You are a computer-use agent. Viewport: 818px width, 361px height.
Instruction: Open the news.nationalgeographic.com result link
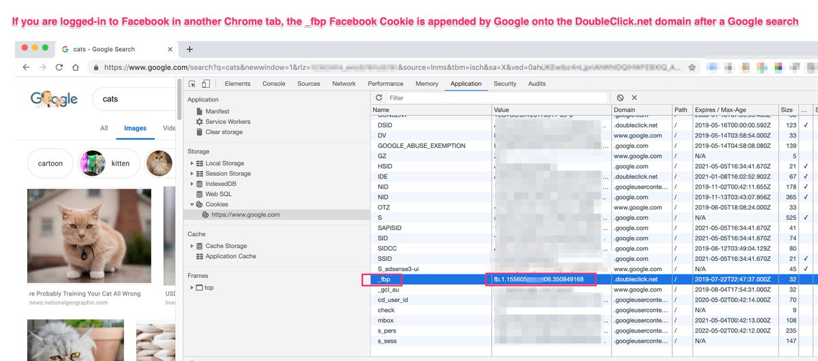pyautogui.click(x=67, y=302)
